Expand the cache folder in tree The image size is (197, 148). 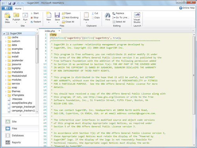(6, 37)
